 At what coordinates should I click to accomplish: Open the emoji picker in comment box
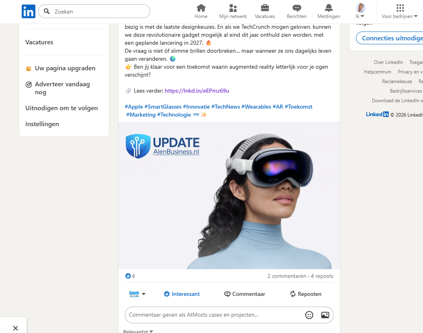tap(309, 315)
